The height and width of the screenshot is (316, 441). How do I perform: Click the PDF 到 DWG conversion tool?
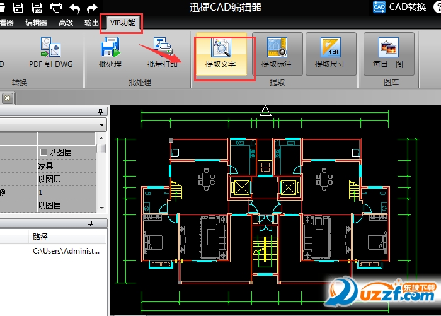tap(51, 53)
